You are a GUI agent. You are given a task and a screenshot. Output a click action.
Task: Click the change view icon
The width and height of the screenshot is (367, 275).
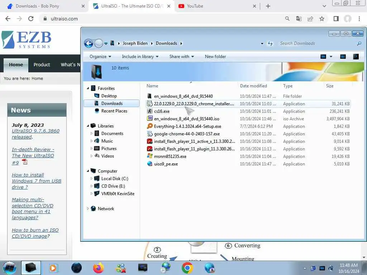tap(323, 57)
